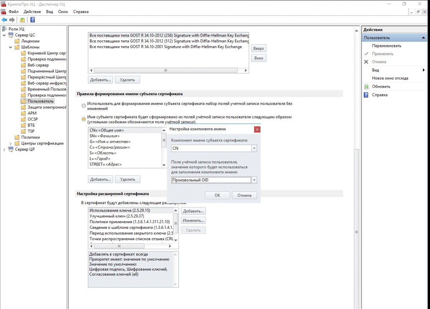Click the OCSP folder icon
Viewport: 430px width, 309px height.
[24, 119]
